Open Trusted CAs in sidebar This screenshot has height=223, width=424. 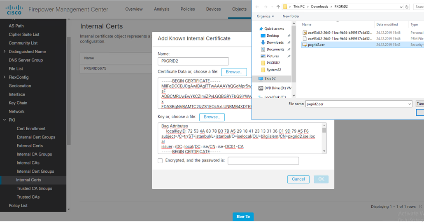[x=28, y=197]
